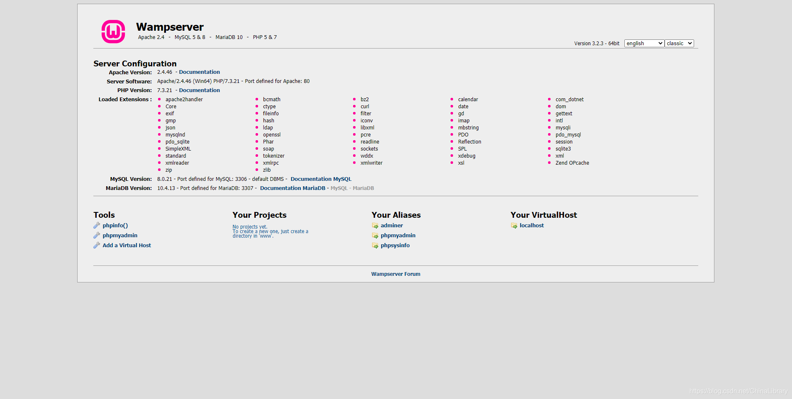This screenshot has height=399, width=792.
Task: Click the 'readline' extension entry
Action: point(370,142)
